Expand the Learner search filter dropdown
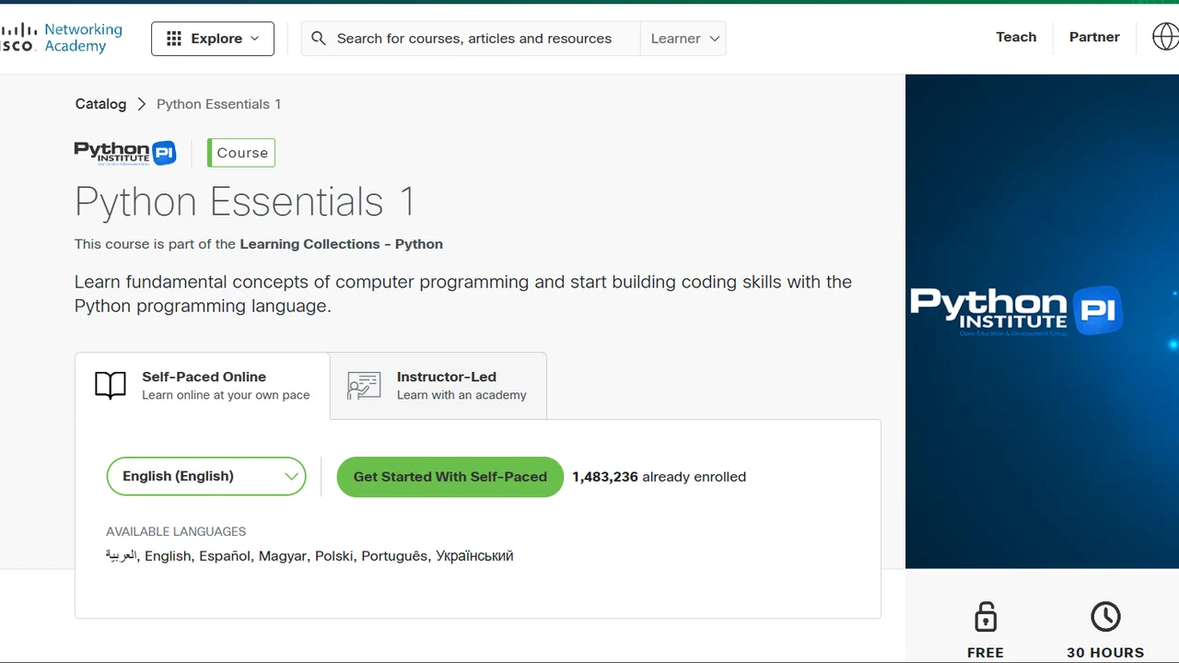Screen dimensions: 1179x663 pyautogui.click(x=683, y=39)
